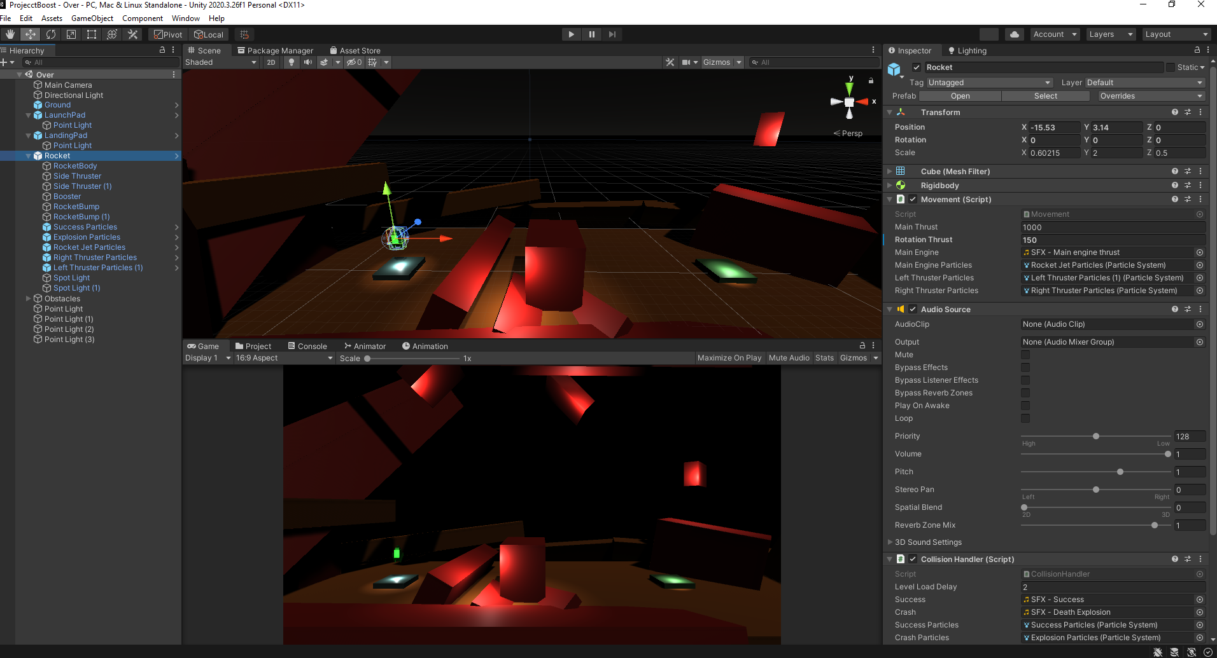
Task: Select the Move tool
Action: [x=30, y=34]
